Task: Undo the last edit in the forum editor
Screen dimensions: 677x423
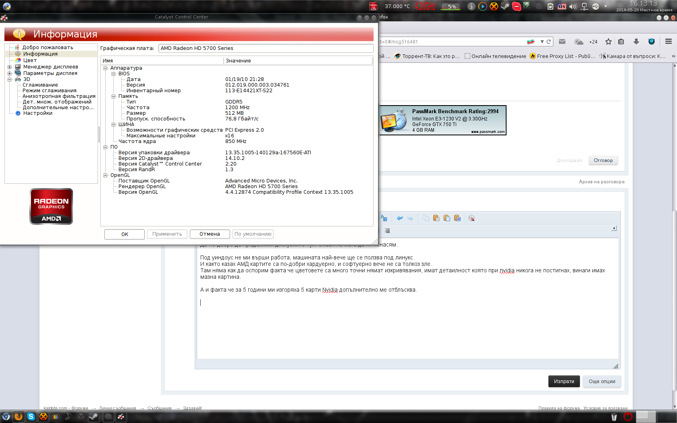Action: coord(400,218)
